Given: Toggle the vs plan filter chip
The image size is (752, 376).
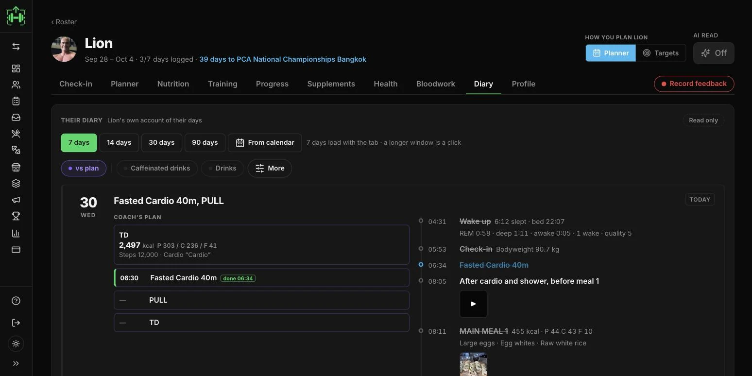Looking at the screenshot, I should [x=84, y=168].
